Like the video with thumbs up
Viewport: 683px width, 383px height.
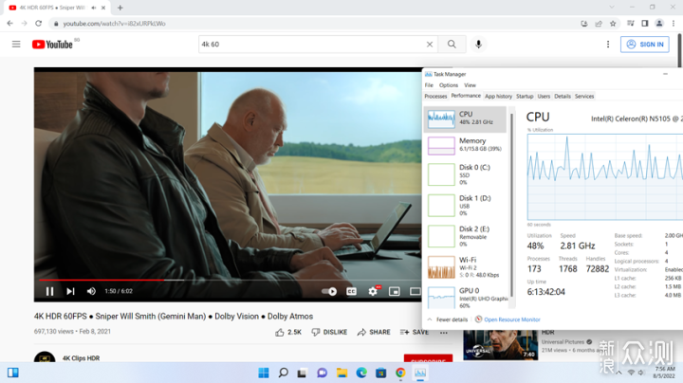[x=288, y=332]
